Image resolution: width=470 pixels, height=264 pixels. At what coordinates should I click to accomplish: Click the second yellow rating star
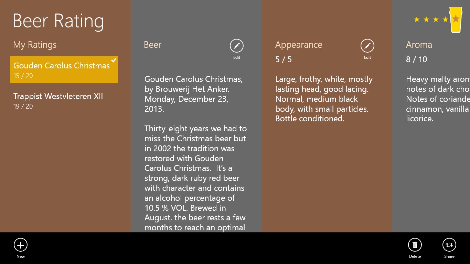click(x=426, y=20)
